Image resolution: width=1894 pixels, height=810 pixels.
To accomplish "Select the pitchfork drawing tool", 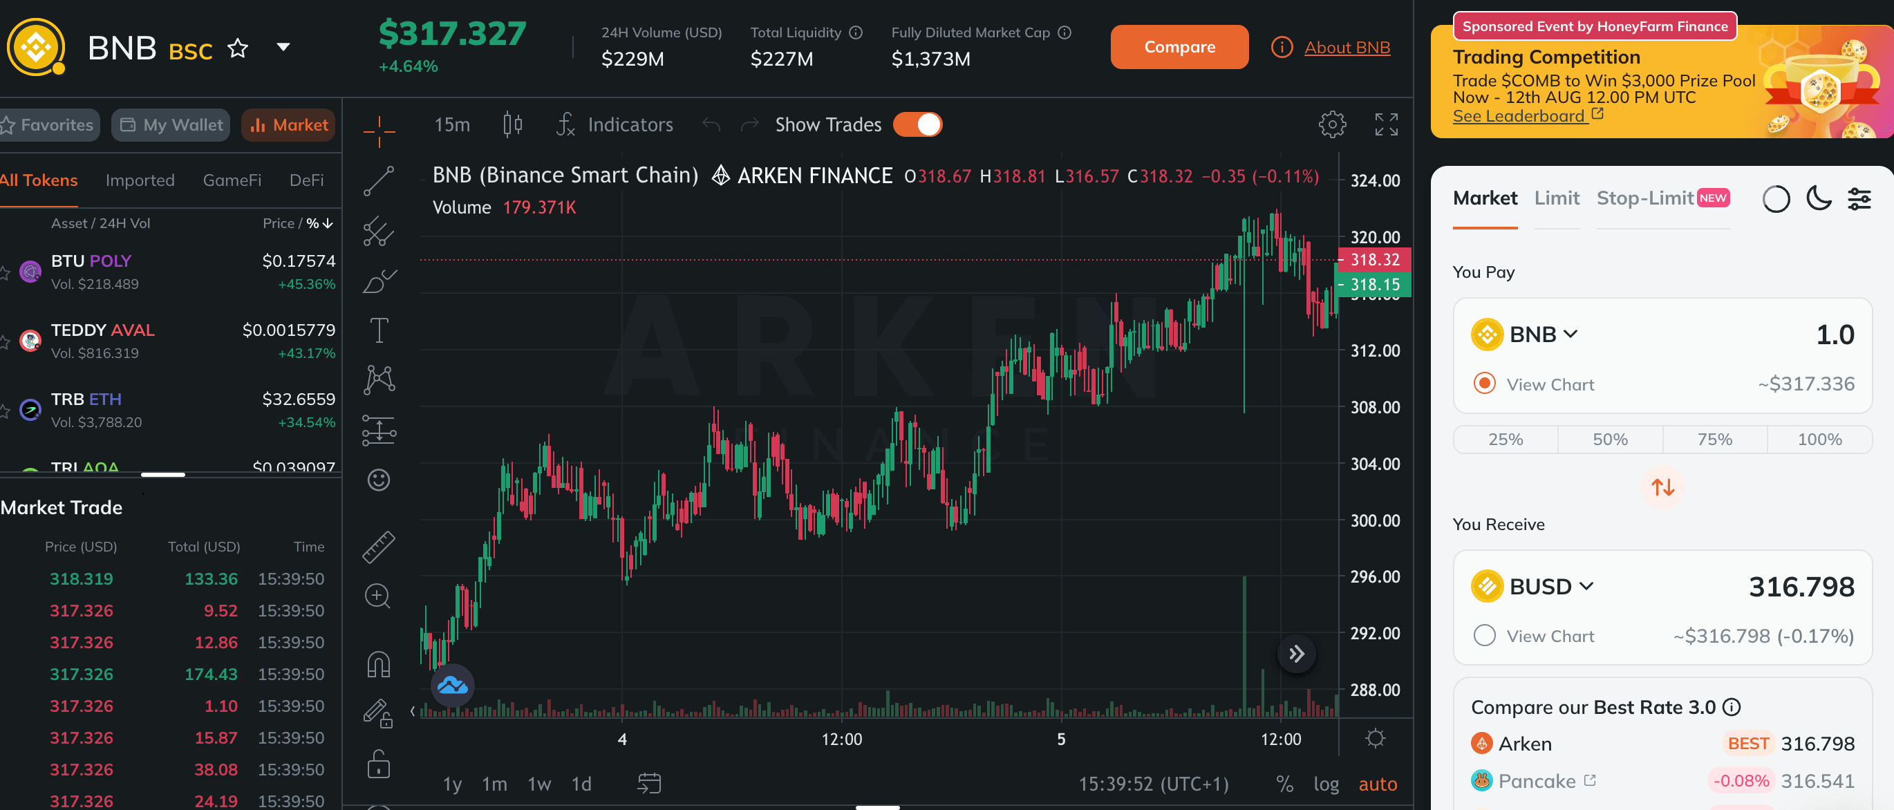I will (x=379, y=231).
